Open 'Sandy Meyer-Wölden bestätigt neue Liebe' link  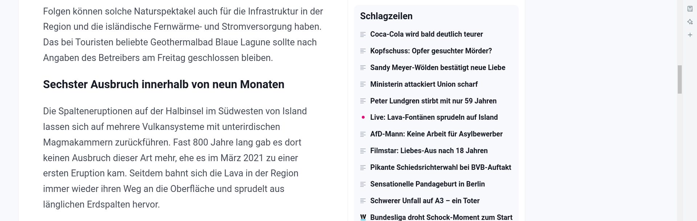pos(438,67)
